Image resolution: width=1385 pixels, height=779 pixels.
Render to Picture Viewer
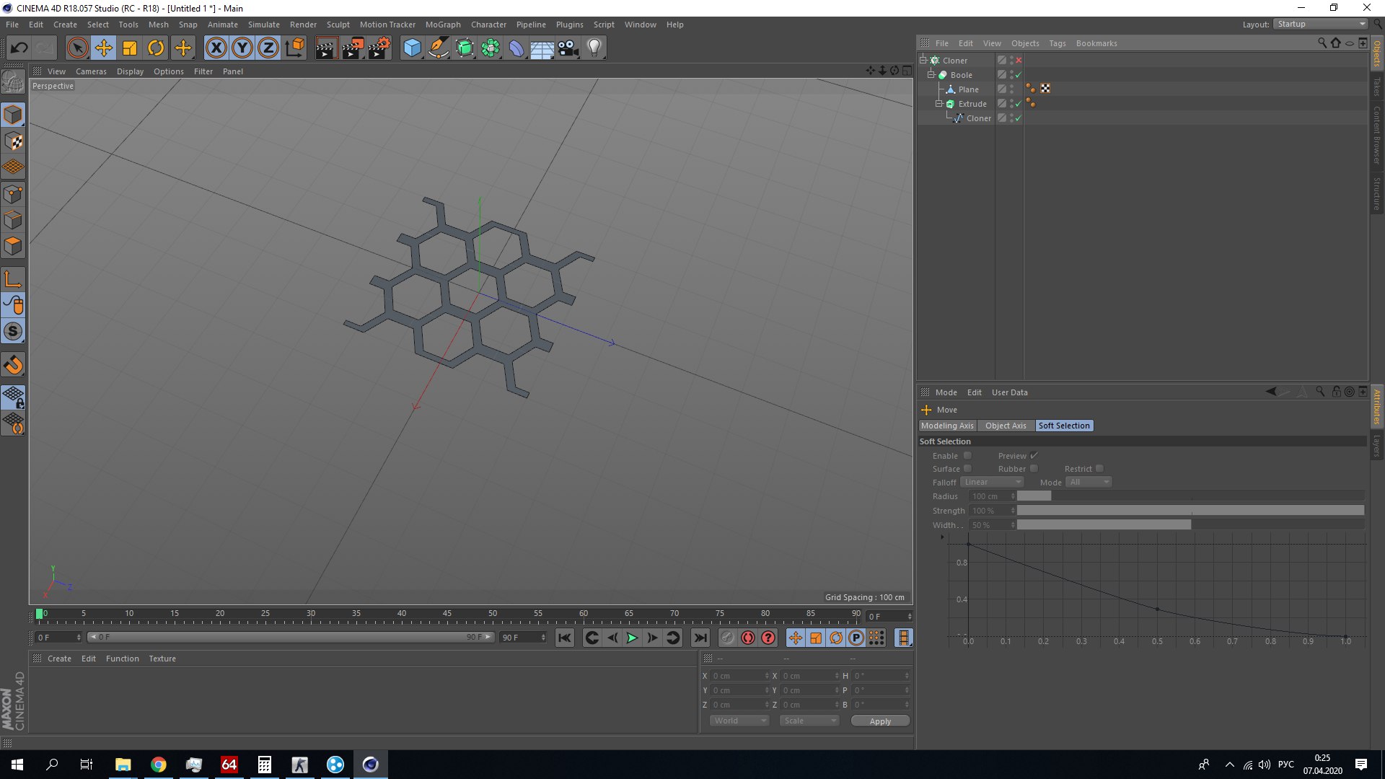point(353,48)
